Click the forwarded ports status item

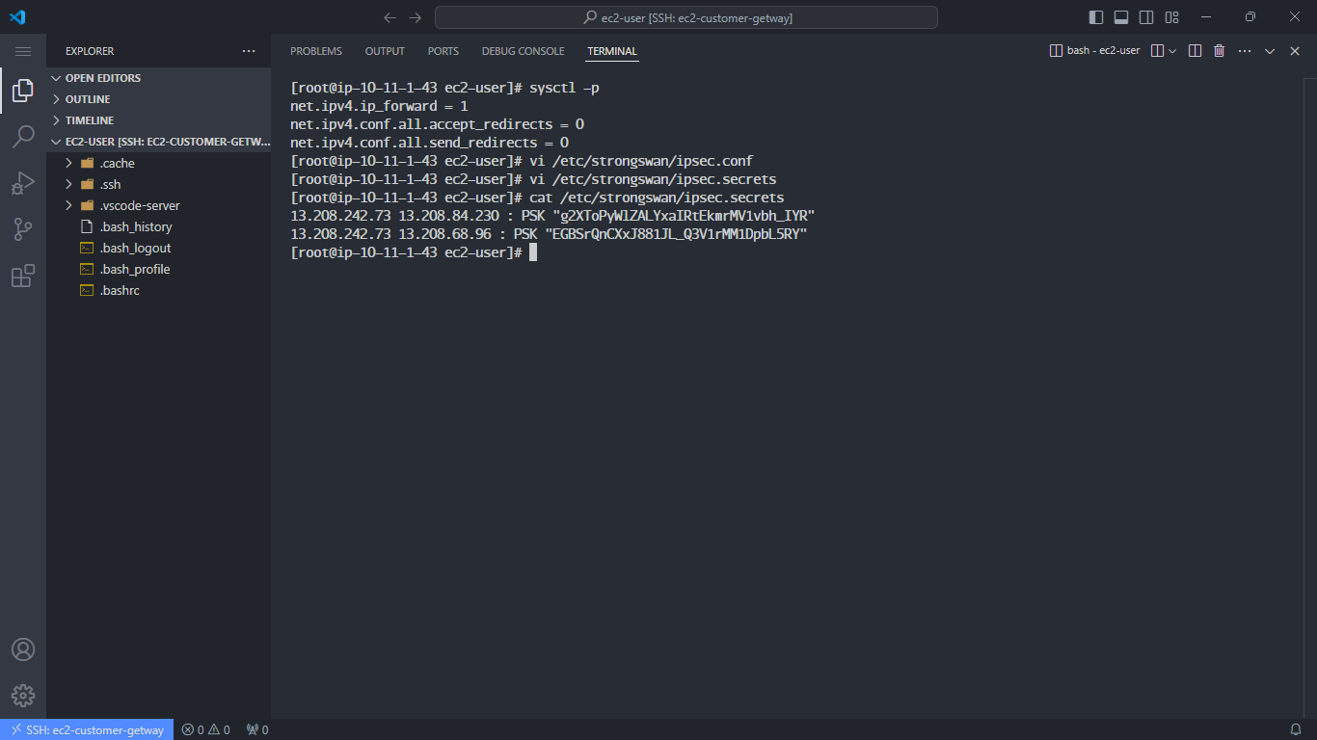coord(257,729)
